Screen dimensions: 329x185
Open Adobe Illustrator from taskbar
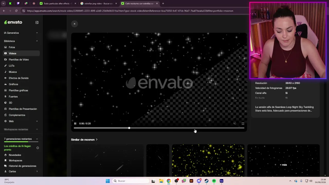[x=191, y=181]
